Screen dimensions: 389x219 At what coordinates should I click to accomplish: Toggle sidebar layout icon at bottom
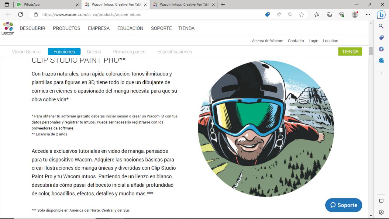pos(381,201)
